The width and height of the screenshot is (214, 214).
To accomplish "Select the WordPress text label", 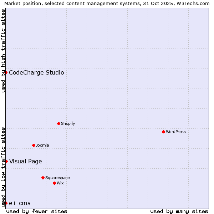I will click(175, 132).
